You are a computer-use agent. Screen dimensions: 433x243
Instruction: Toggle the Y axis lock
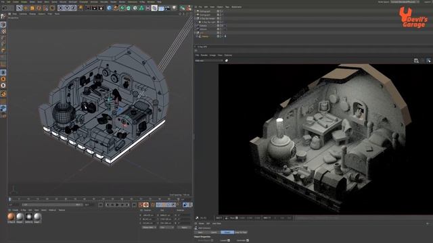coord(67,8)
